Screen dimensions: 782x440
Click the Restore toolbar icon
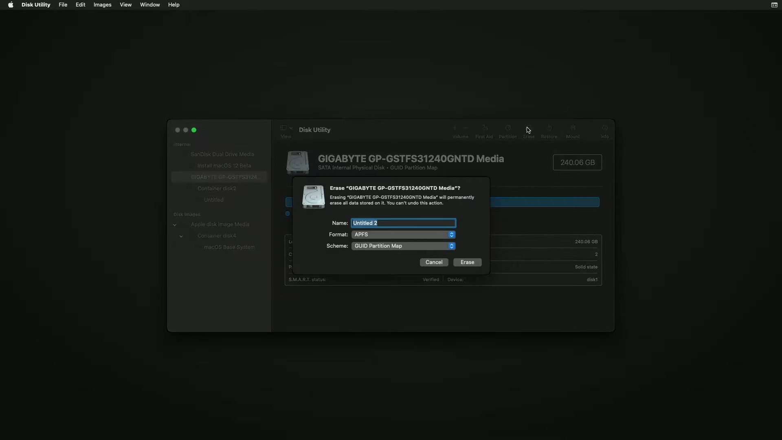coord(549,128)
